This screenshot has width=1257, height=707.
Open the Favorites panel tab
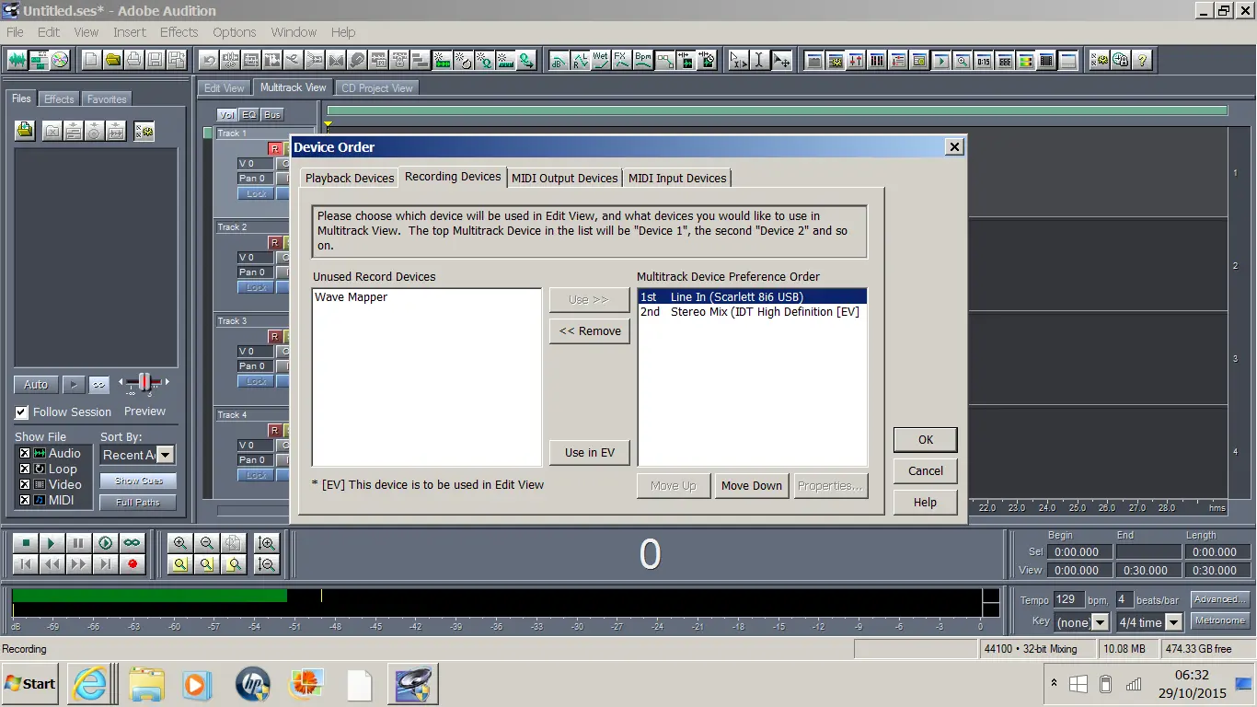(x=107, y=99)
